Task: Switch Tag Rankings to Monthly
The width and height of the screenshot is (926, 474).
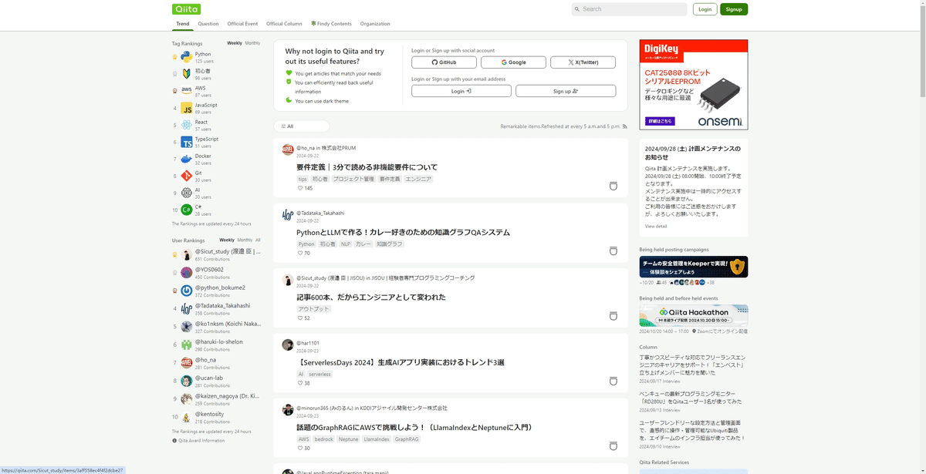Action: point(252,43)
